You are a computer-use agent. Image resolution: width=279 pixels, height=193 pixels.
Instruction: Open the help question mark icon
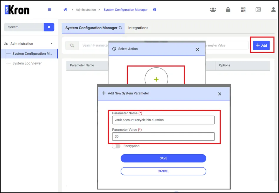click(155, 10)
